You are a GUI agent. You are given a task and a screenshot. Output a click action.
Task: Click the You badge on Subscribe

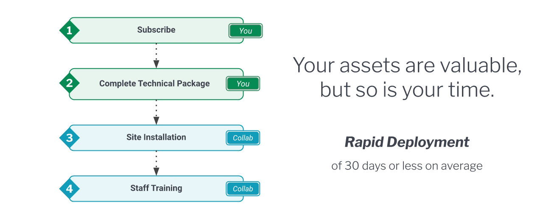(246, 30)
